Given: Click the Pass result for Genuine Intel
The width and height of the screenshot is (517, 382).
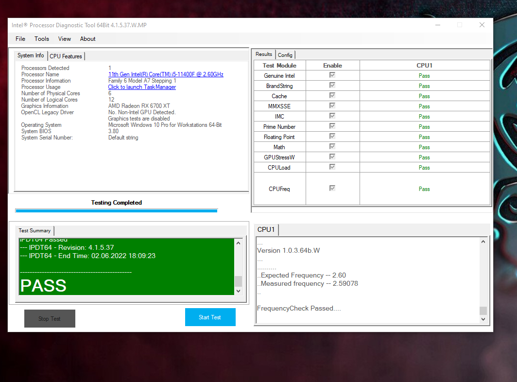Looking at the screenshot, I should [424, 76].
